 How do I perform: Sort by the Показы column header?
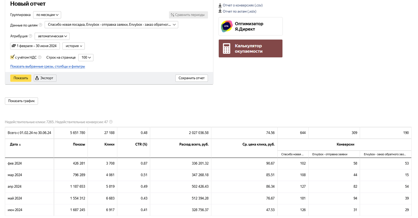coord(79,144)
